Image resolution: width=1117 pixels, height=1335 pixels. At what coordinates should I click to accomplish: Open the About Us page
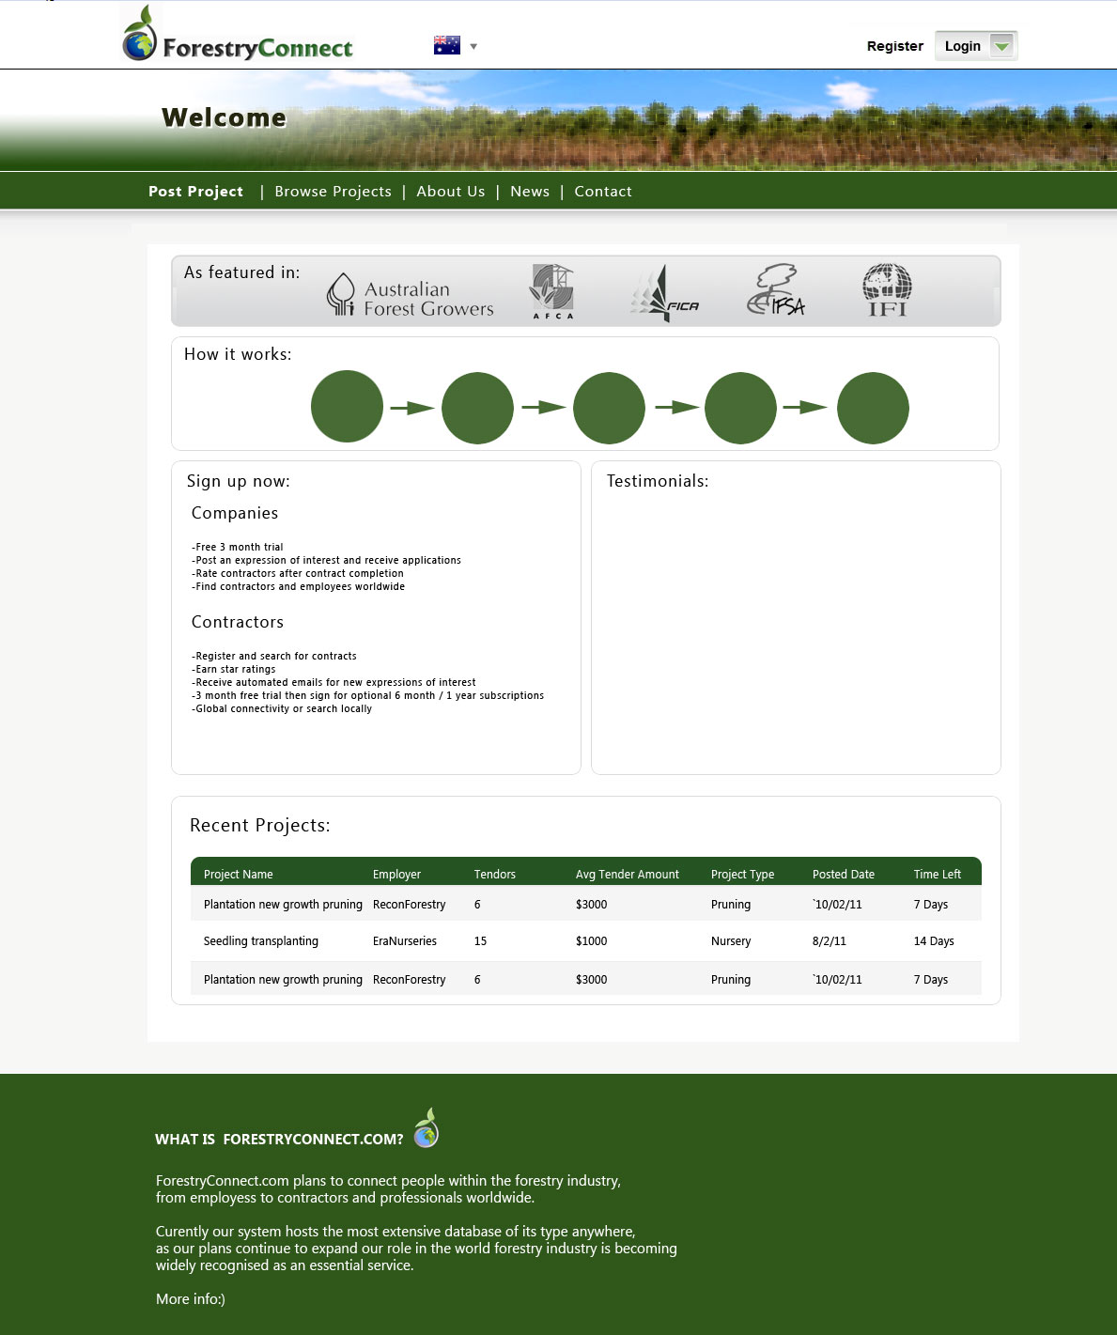click(x=451, y=192)
